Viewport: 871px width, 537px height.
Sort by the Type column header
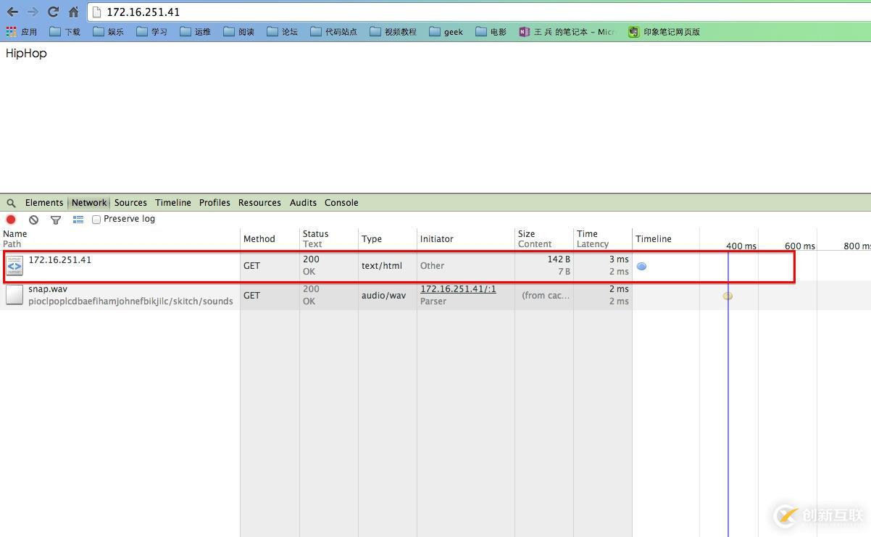tap(388, 239)
